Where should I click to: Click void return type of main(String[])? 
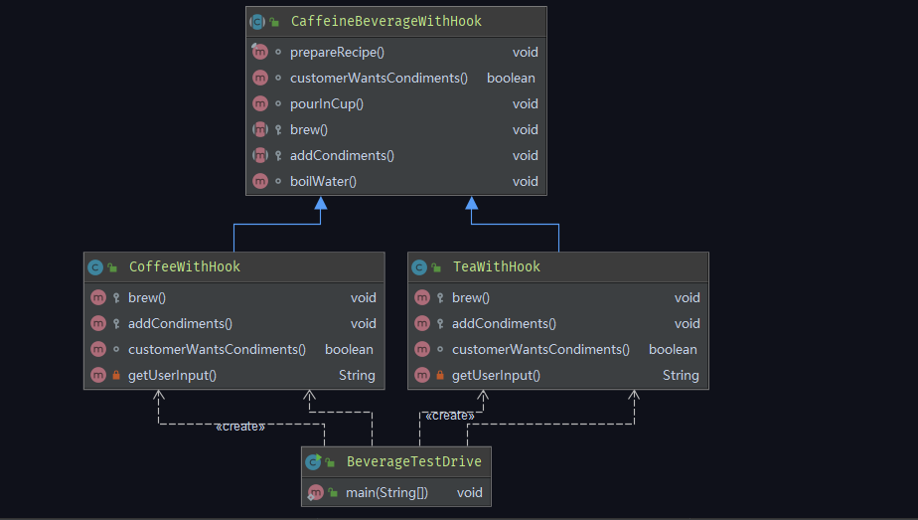(x=470, y=492)
